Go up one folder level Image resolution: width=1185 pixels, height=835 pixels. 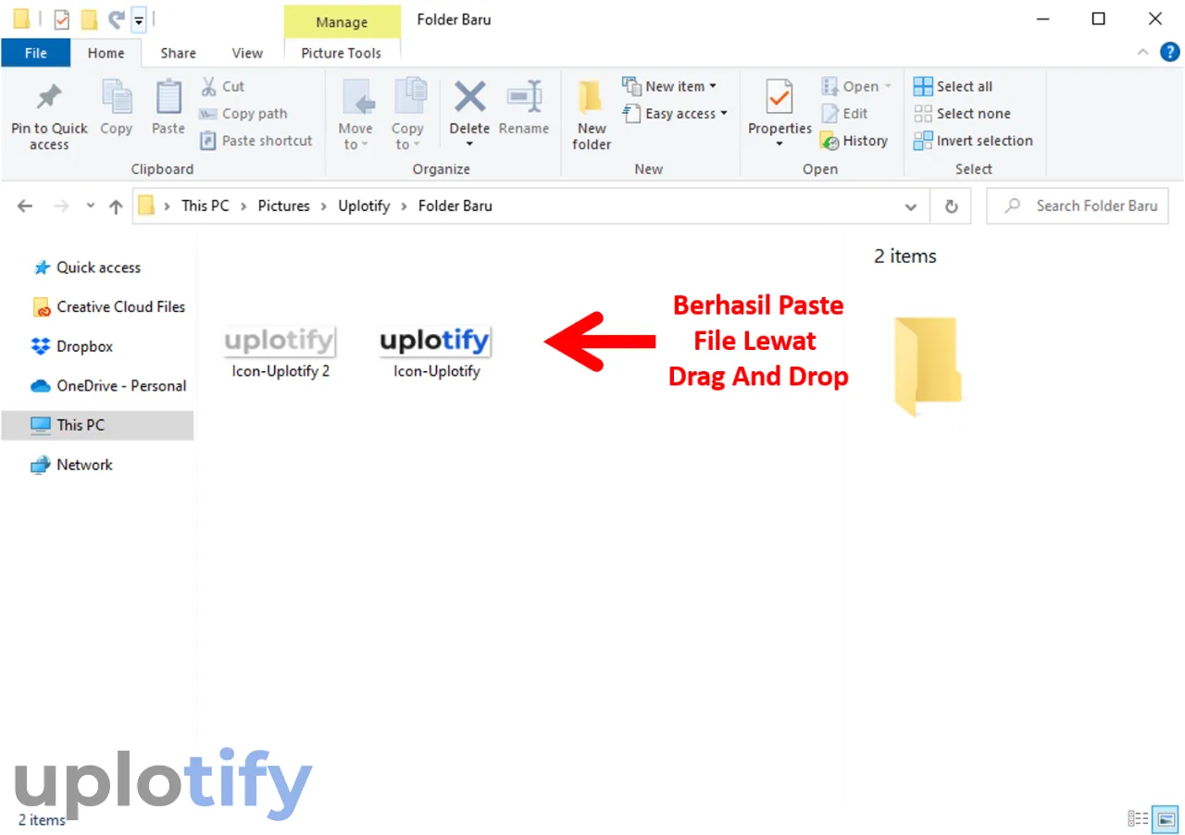click(116, 206)
